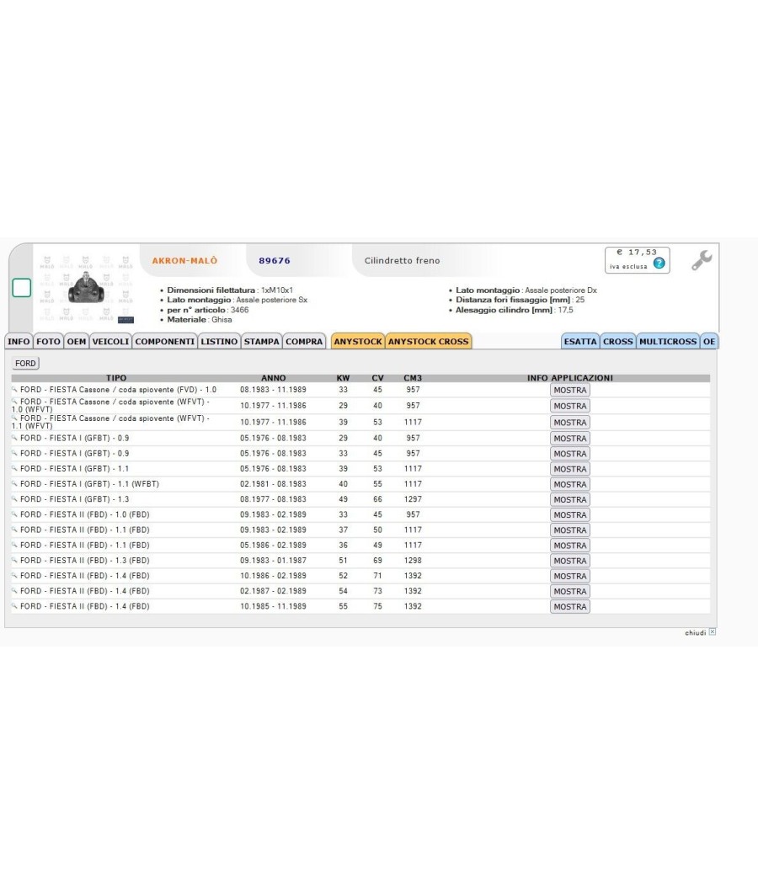Image resolution: width=758 pixels, height=884 pixels.
Task: Click article number 89676
Action: (x=275, y=260)
